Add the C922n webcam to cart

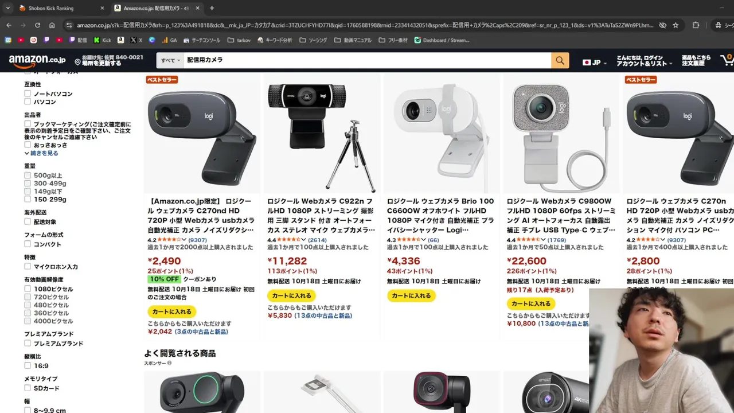point(291,296)
